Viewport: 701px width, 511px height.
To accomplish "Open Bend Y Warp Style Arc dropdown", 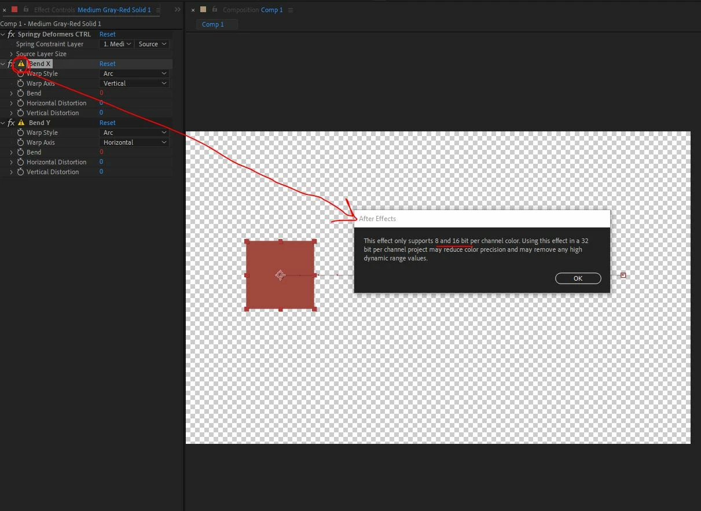I will [135, 133].
